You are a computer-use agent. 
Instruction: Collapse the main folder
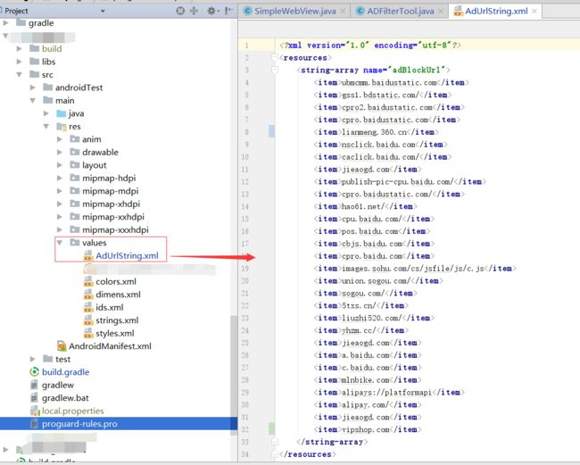[x=32, y=101]
